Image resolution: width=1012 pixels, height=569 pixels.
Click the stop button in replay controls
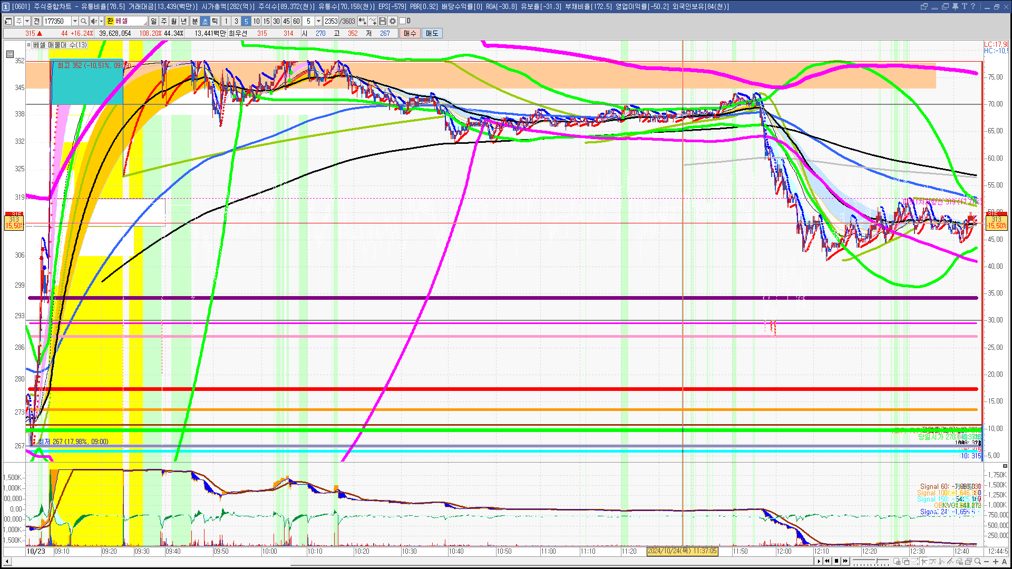(x=836, y=561)
